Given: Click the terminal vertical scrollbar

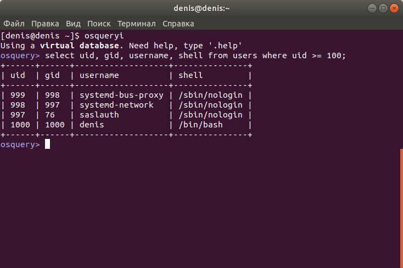Looking at the screenshot, I should coord(401,208).
